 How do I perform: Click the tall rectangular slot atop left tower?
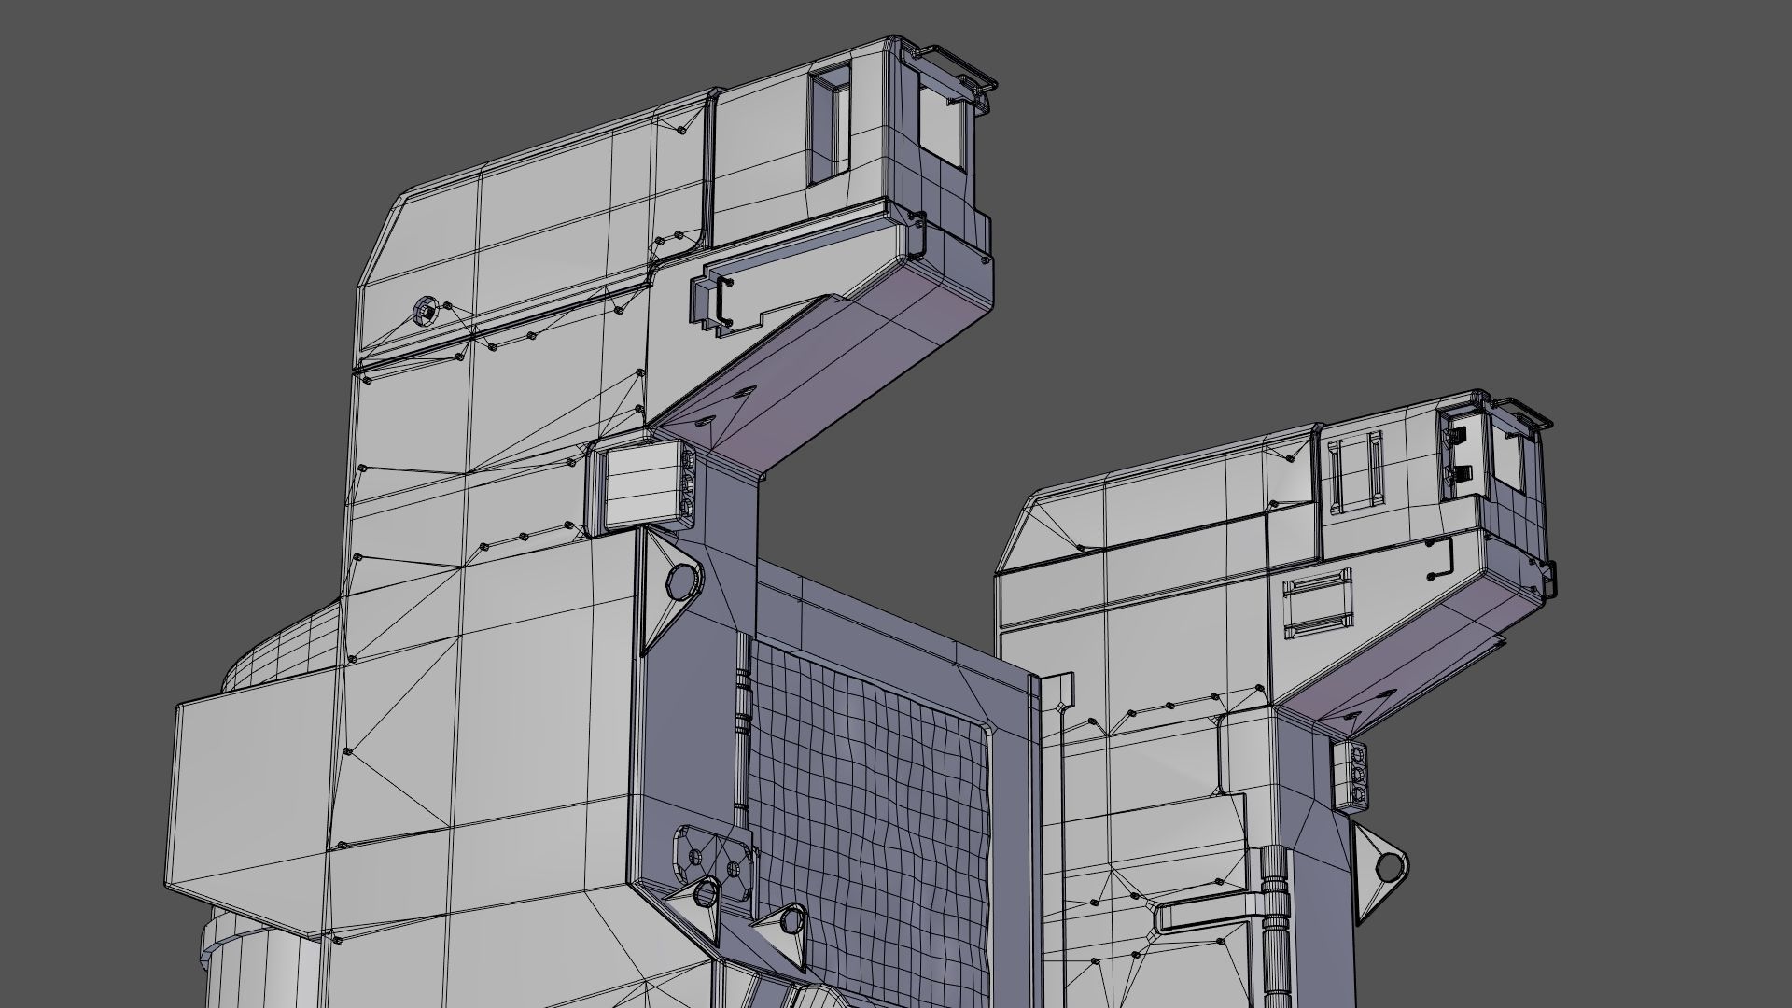point(829,126)
